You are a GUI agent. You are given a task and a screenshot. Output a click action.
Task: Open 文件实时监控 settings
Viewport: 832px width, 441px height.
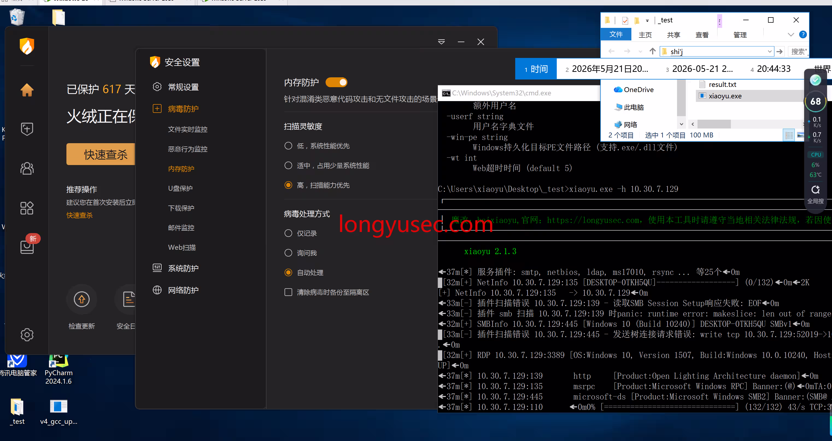188,130
